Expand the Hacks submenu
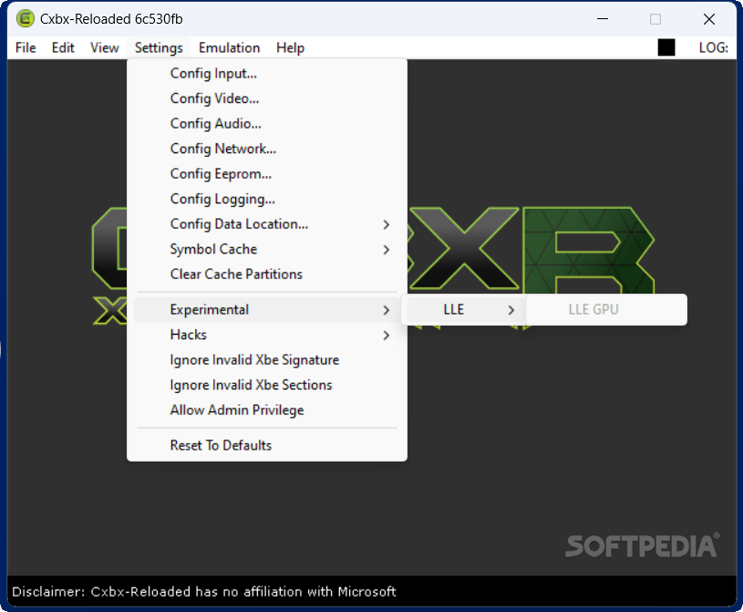The image size is (743, 612). [267, 335]
